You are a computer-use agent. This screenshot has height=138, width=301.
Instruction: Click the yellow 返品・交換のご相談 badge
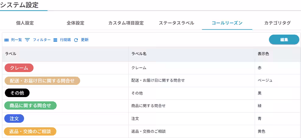point(30,131)
